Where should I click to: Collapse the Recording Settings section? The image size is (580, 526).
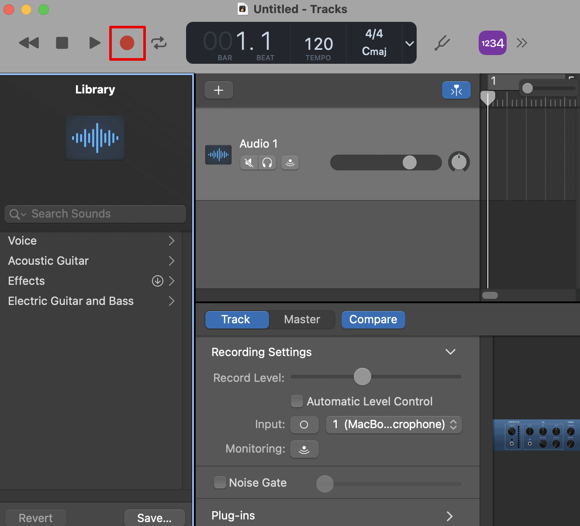tap(450, 352)
